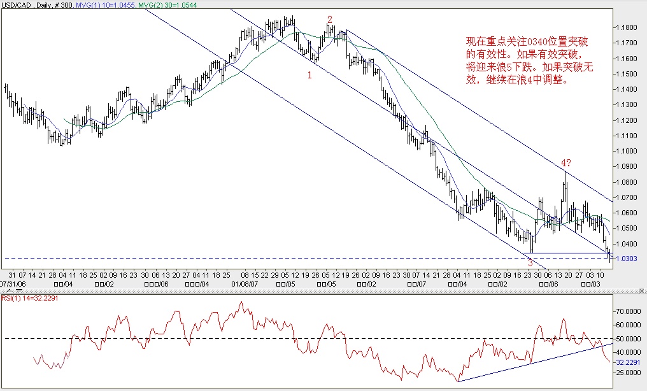Select the red wave label 2
The height and width of the screenshot is (391, 647).
pyautogui.click(x=330, y=19)
